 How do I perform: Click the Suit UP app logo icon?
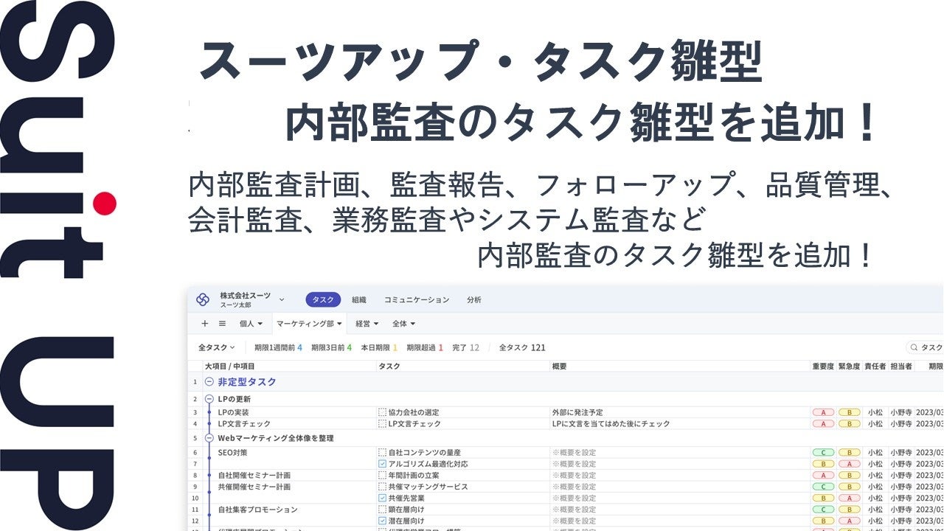(x=203, y=299)
